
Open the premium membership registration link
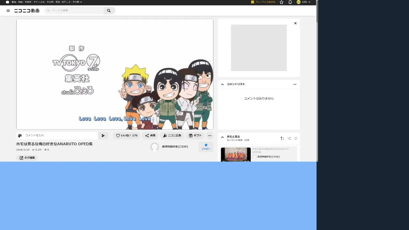click(263, 2)
